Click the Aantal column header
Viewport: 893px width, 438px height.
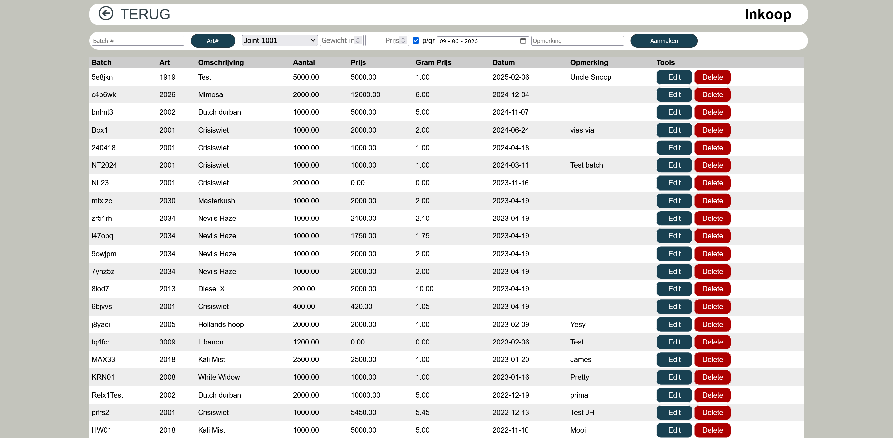304,62
